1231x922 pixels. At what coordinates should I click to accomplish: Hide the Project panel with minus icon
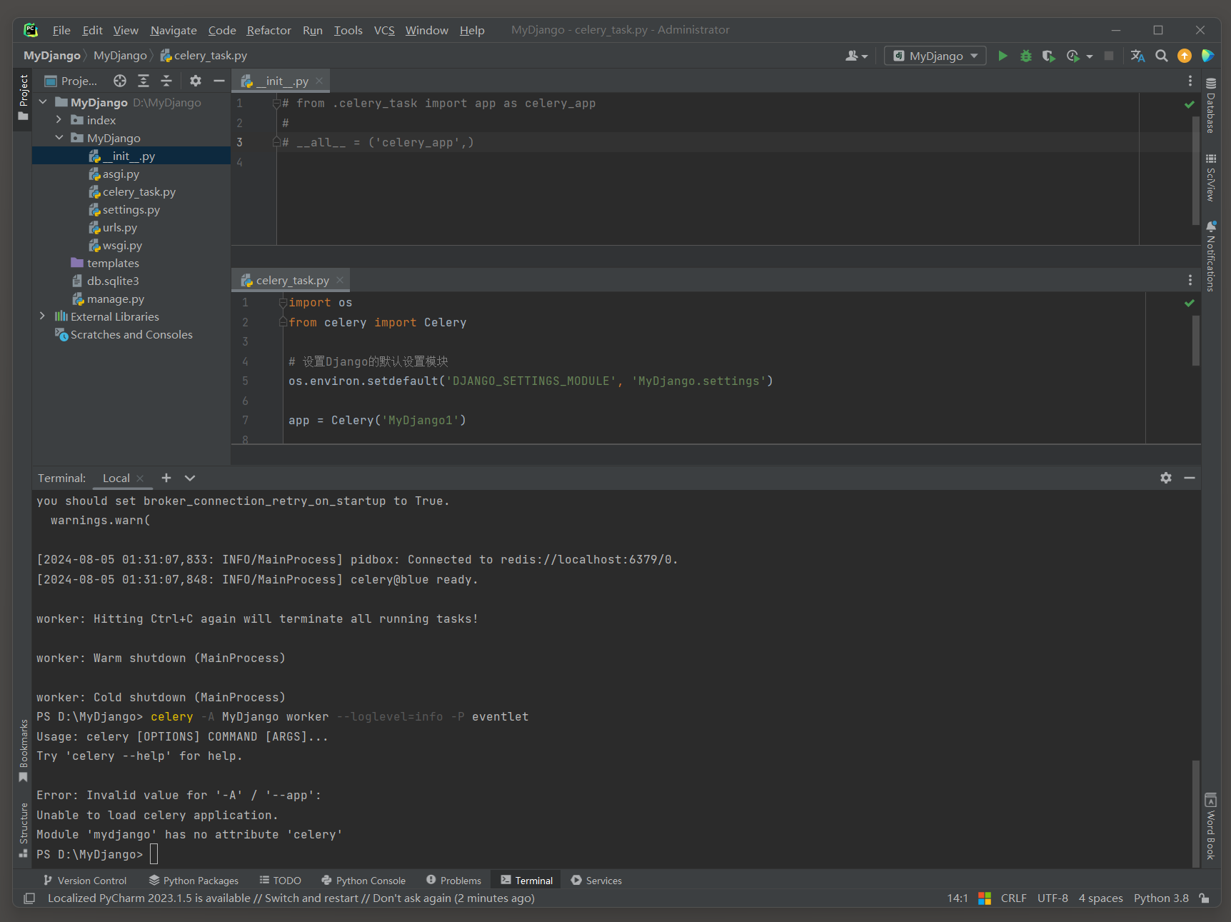[219, 81]
